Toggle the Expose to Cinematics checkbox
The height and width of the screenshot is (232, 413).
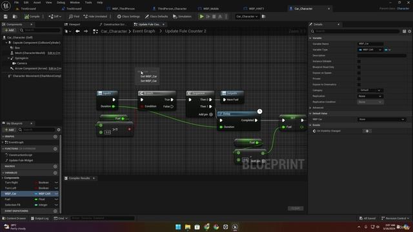(359, 84)
